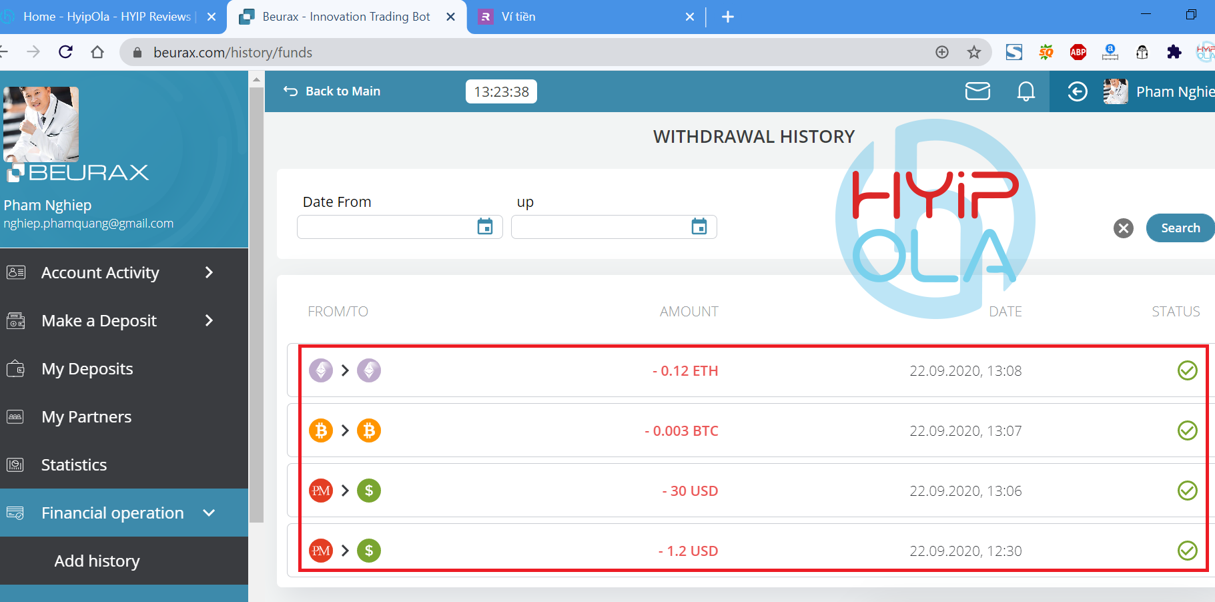Viewport: 1215px width, 602px height.
Task: Click the Make a Deposit sidebar icon
Action: pyautogui.click(x=16, y=320)
